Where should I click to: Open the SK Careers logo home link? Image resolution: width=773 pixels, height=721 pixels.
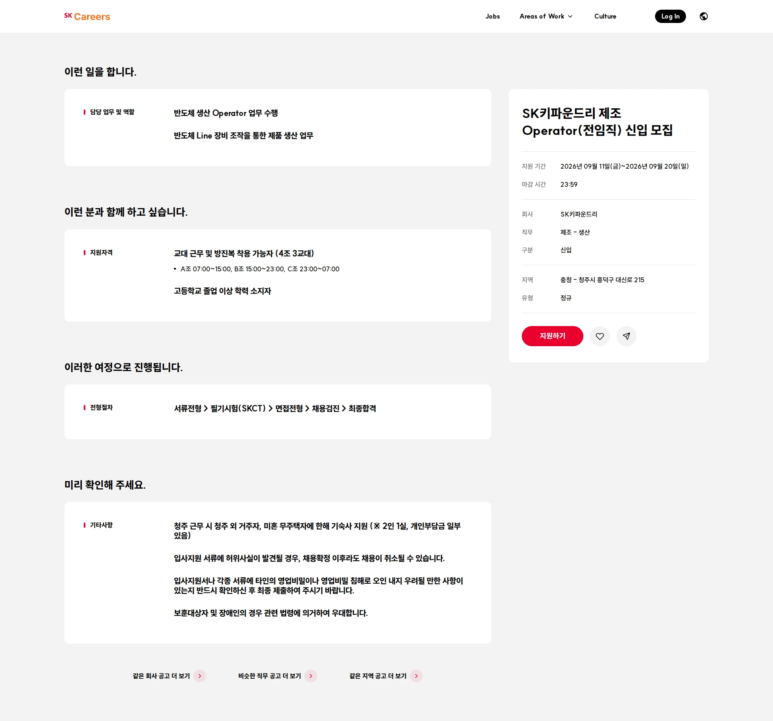(x=87, y=17)
